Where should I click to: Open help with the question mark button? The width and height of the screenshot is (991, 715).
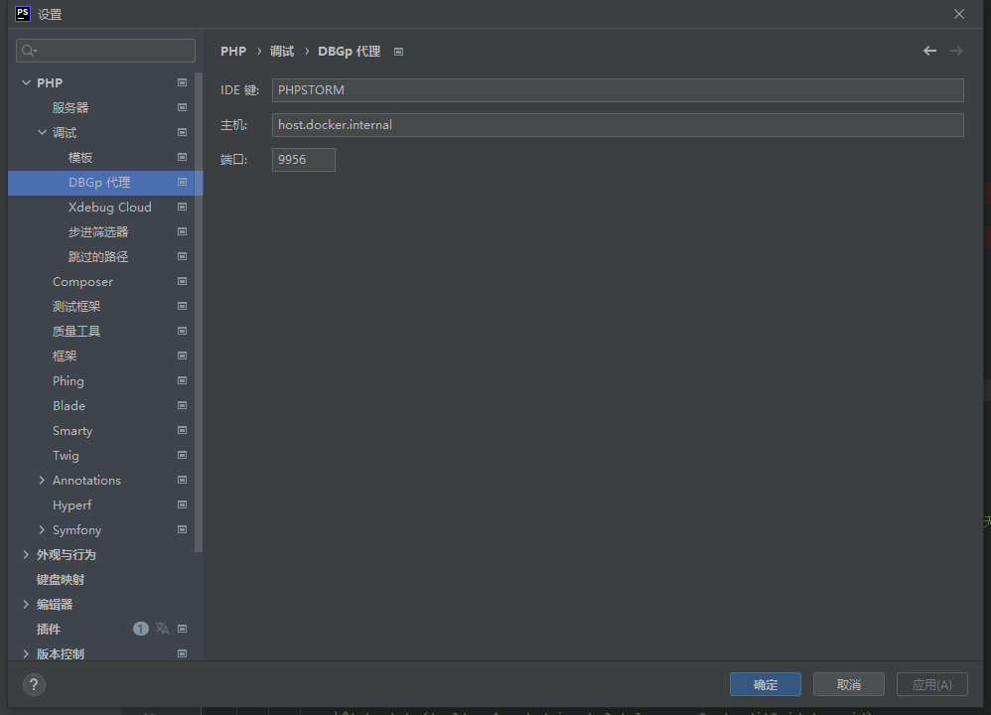(34, 684)
